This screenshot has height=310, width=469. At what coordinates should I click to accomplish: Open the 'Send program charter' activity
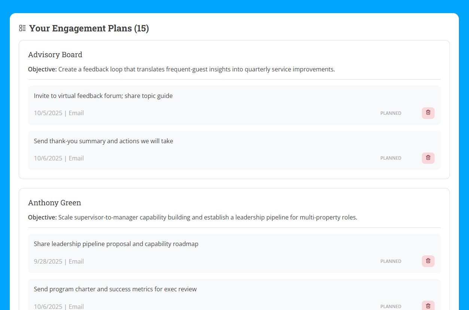click(x=115, y=289)
